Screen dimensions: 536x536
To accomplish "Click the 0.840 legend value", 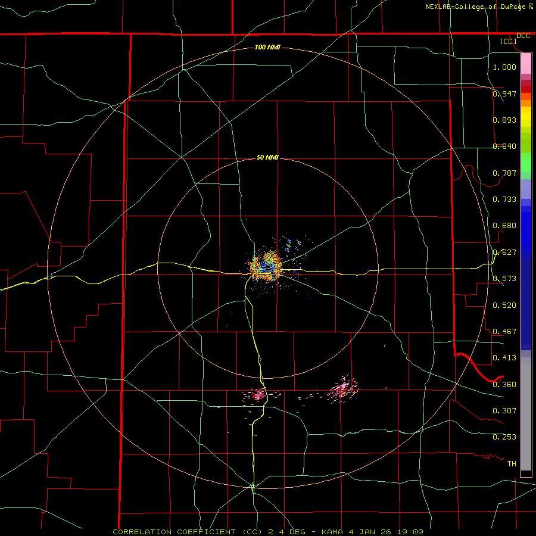I will (x=504, y=147).
